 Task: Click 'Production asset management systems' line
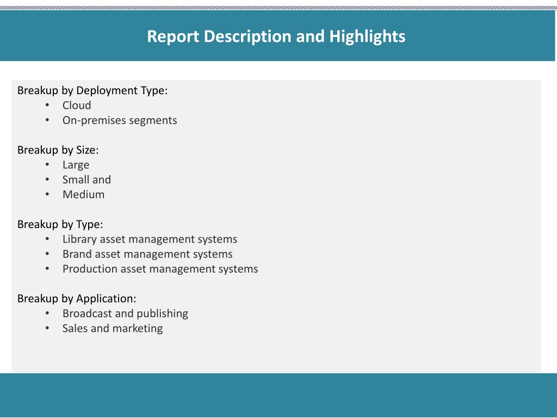[160, 269]
